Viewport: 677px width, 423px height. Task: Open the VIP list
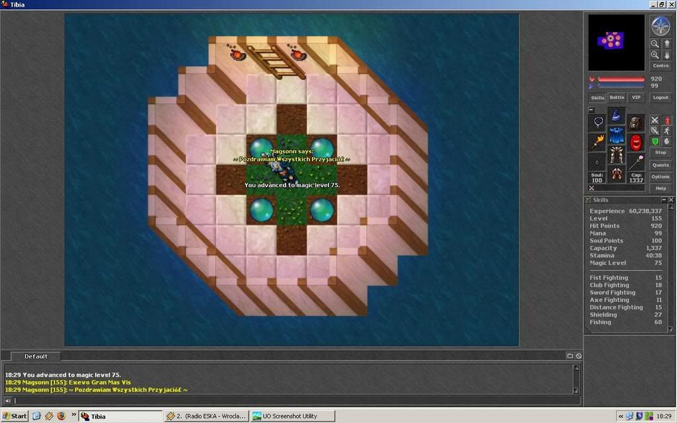[x=636, y=98]
